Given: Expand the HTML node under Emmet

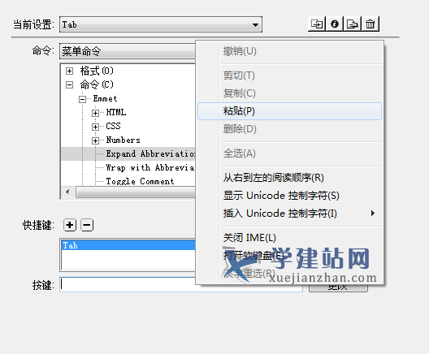Looking at the screenshot, I should point(95,113).
